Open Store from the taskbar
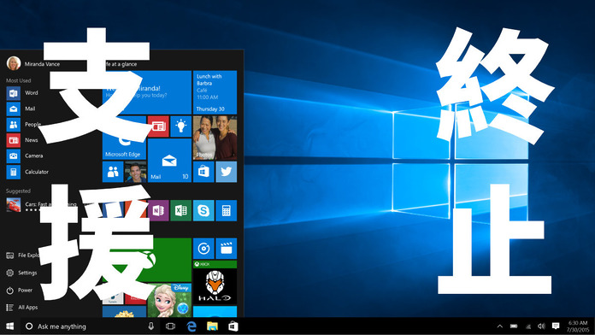This screenshot has height=335, width=595. 233,326
